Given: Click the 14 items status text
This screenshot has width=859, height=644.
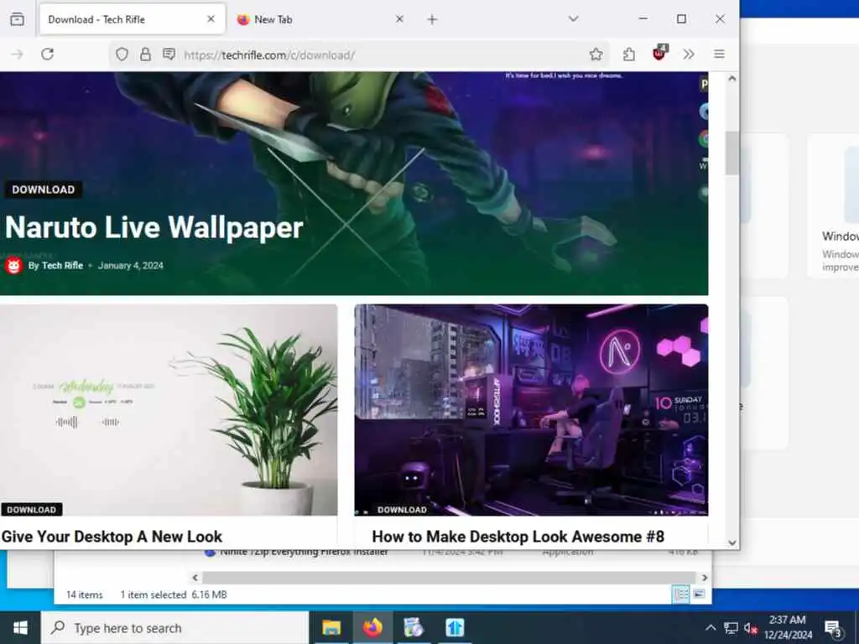Looking at the screenshot, I should [85, 595].
